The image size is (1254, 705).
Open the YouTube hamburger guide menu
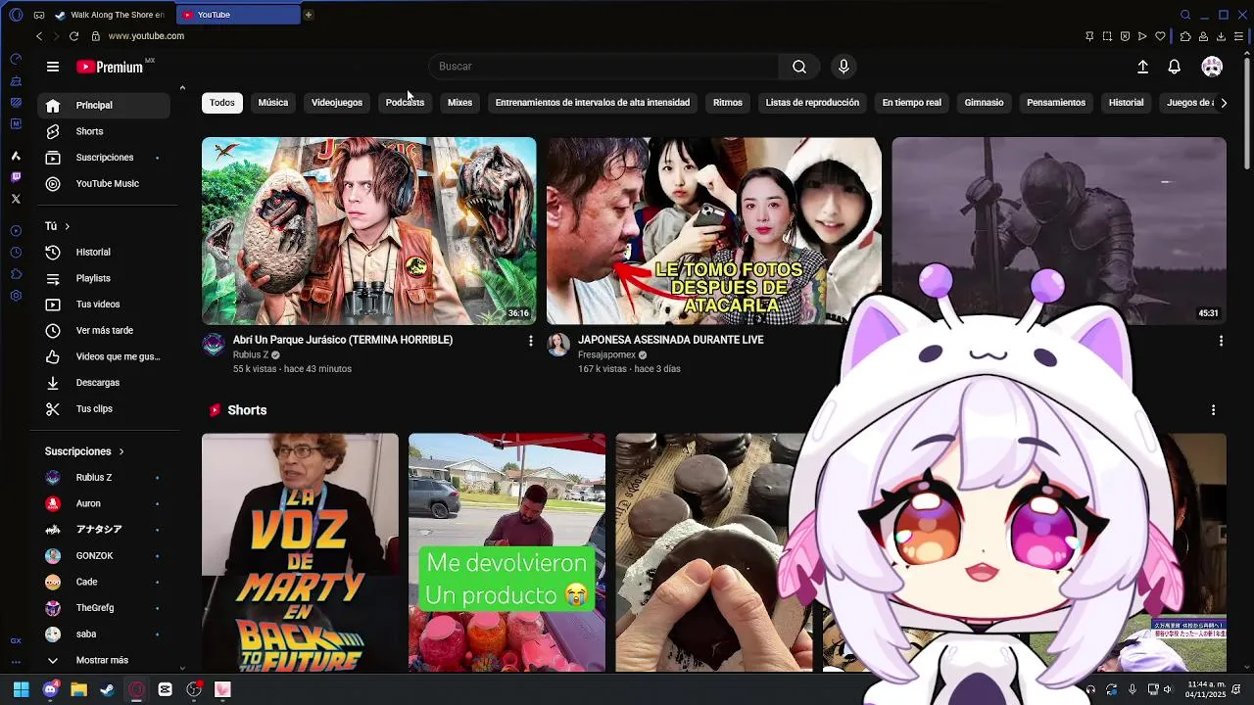point(53,67)
